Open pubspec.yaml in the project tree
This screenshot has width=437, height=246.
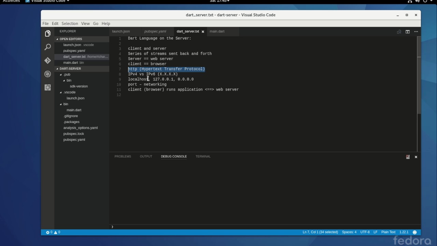[x=82, y=139]
